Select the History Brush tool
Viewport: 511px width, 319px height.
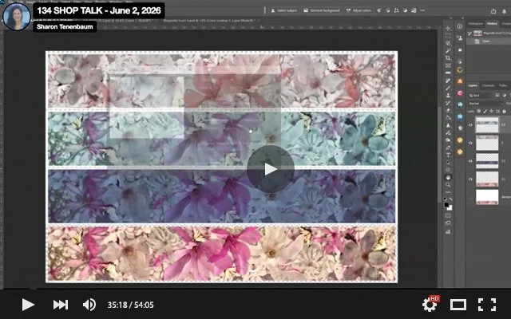[449, 103]
